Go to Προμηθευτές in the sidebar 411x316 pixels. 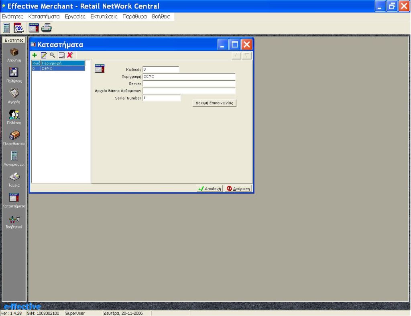tap(14, 138)
